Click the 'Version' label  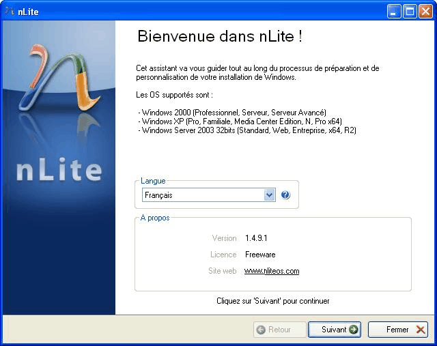pos(225,238)
